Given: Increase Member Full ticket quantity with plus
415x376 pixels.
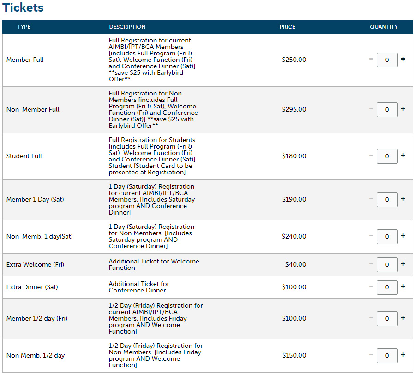Looking at the screenshot, I should [x=403, y=59].
